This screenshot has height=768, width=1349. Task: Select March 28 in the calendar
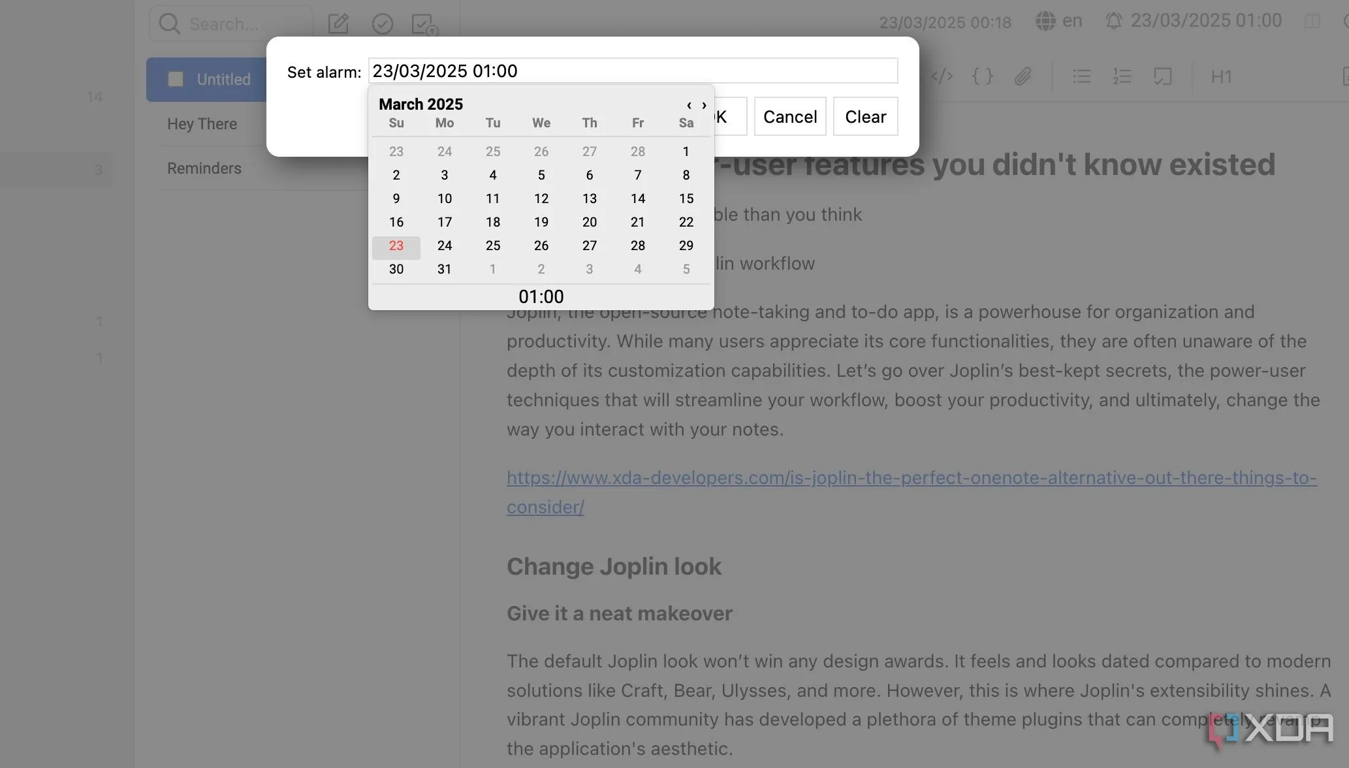click(637, 246)
